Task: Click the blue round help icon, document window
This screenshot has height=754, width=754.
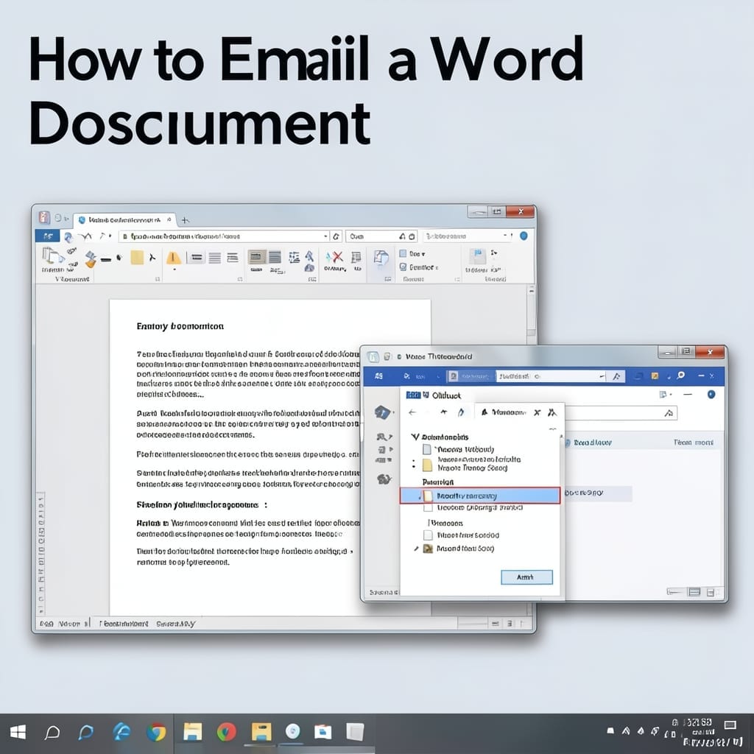Action: [x=524, y=236]
